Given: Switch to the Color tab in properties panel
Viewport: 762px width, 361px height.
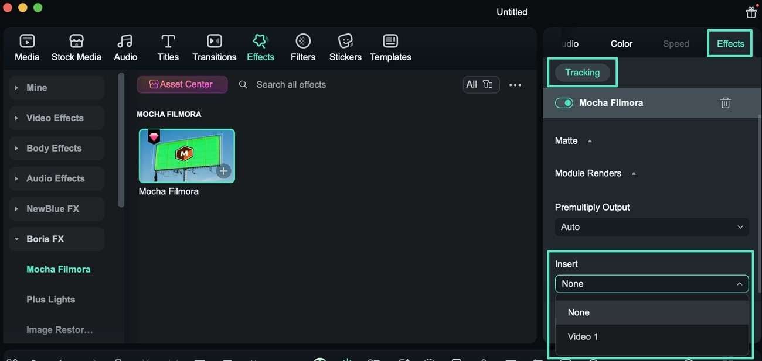Looking at the screenshot, I should click(x=621, y=44).
